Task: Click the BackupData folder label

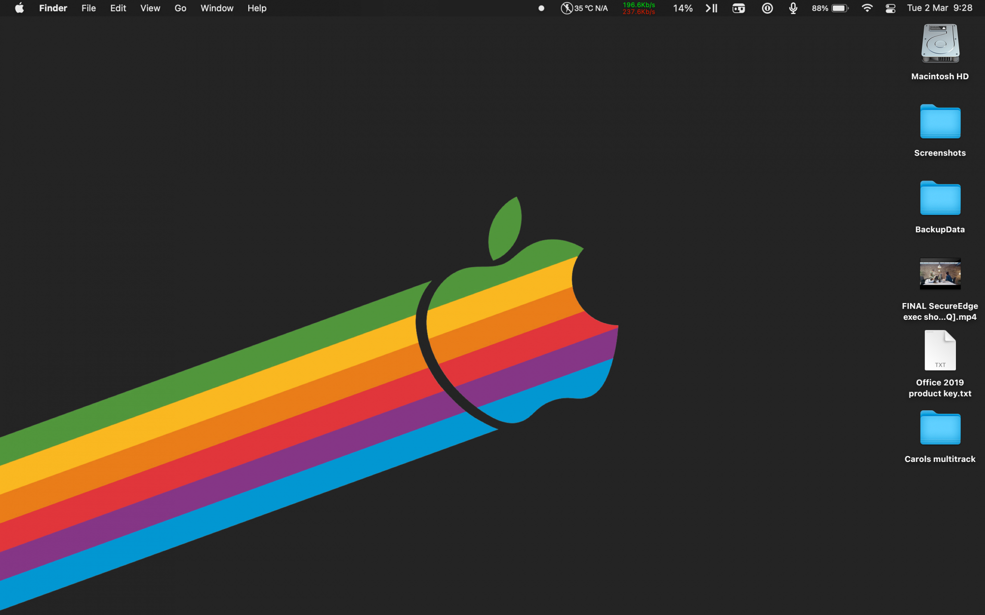Action: pyautogui.click(x=940, y=229)
